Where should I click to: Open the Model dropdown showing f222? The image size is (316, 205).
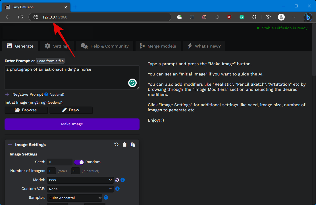pos(80,180)
